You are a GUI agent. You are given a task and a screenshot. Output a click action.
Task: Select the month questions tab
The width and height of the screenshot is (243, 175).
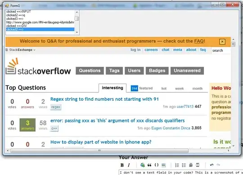click(x=198, y=89)
